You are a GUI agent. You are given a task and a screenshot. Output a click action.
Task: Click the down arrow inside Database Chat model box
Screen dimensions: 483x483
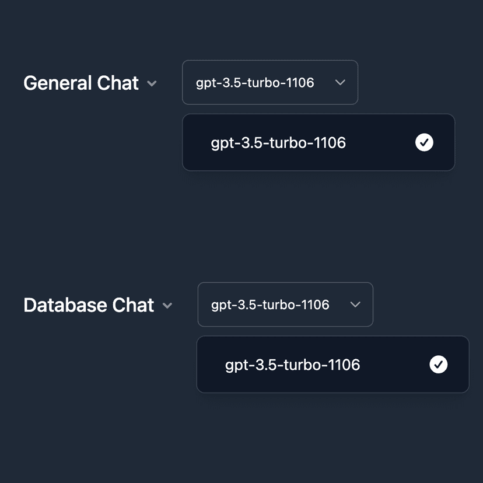point(355,304)
